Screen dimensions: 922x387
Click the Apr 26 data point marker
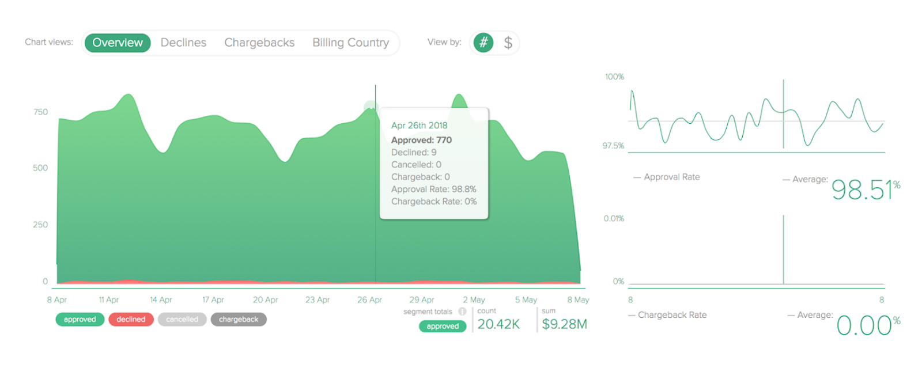click(x=371, y=107)
